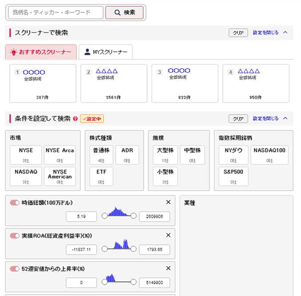
Task: Collapse the スクリーナーで検索 settings chevron
Action: (285, 33)
